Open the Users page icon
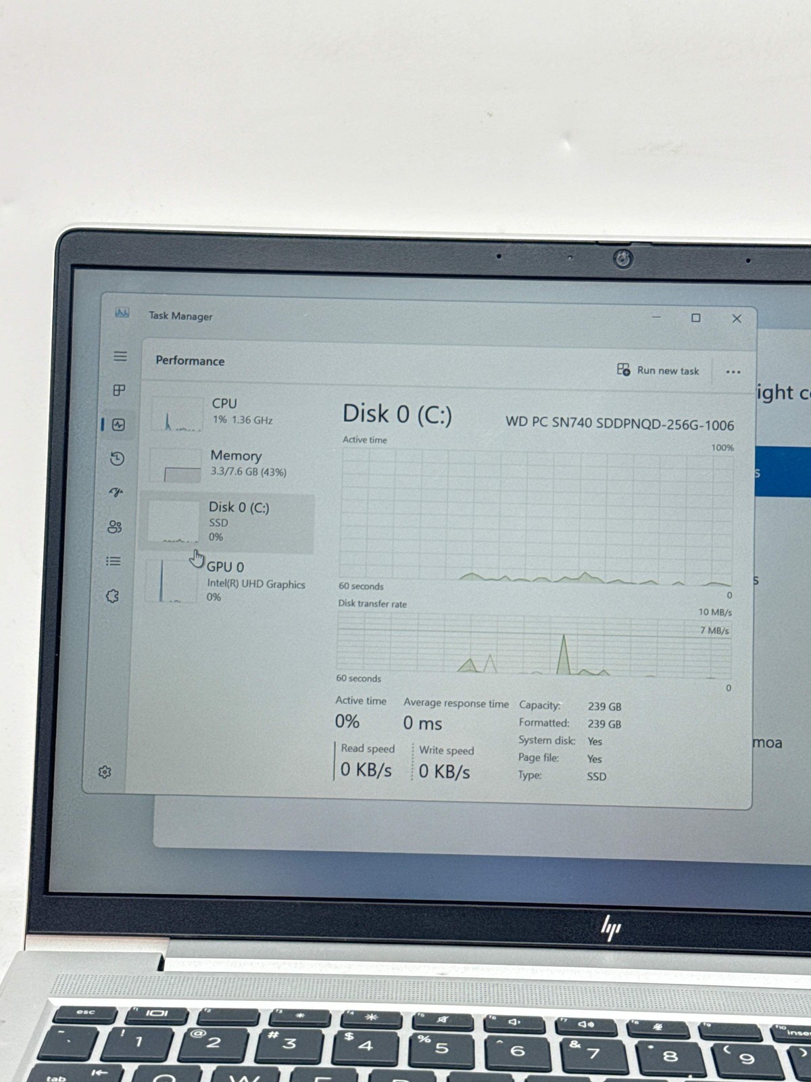 (115, 527)
